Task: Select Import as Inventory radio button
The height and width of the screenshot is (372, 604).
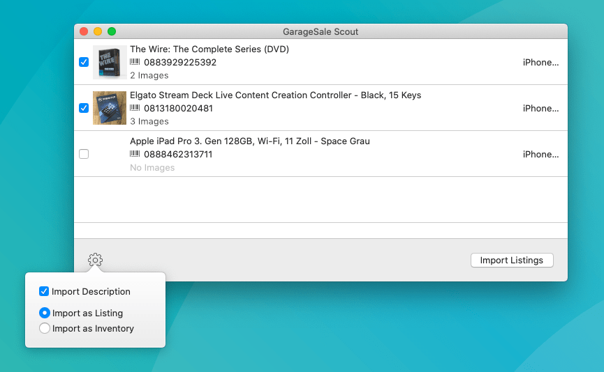Action: [45, 328]
